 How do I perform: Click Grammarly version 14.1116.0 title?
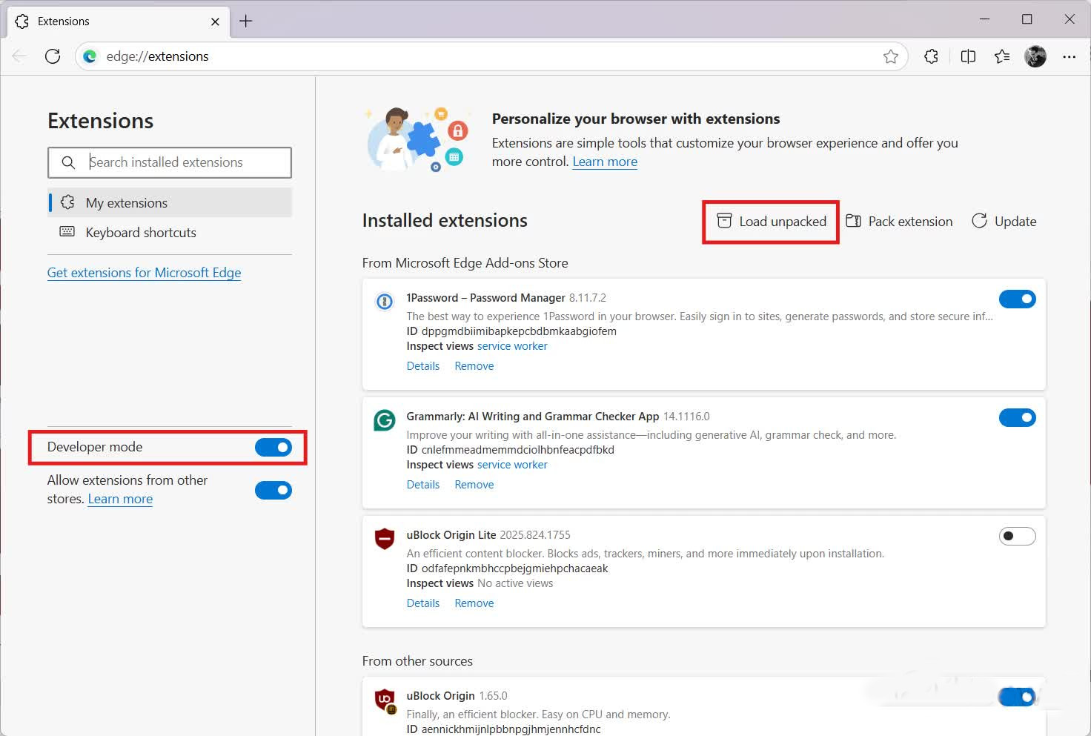(558, 417)
